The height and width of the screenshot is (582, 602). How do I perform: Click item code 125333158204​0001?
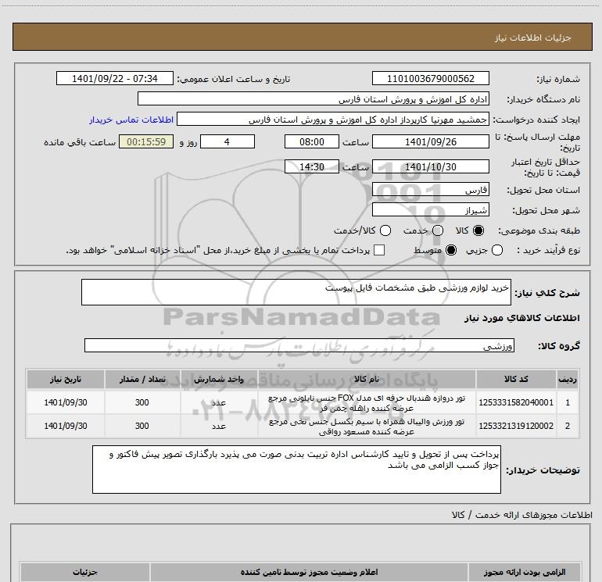[x=516, y=402]
